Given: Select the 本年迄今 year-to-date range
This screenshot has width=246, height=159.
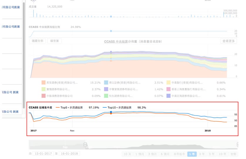Looking at the screenshot, I should click(179, 154).
